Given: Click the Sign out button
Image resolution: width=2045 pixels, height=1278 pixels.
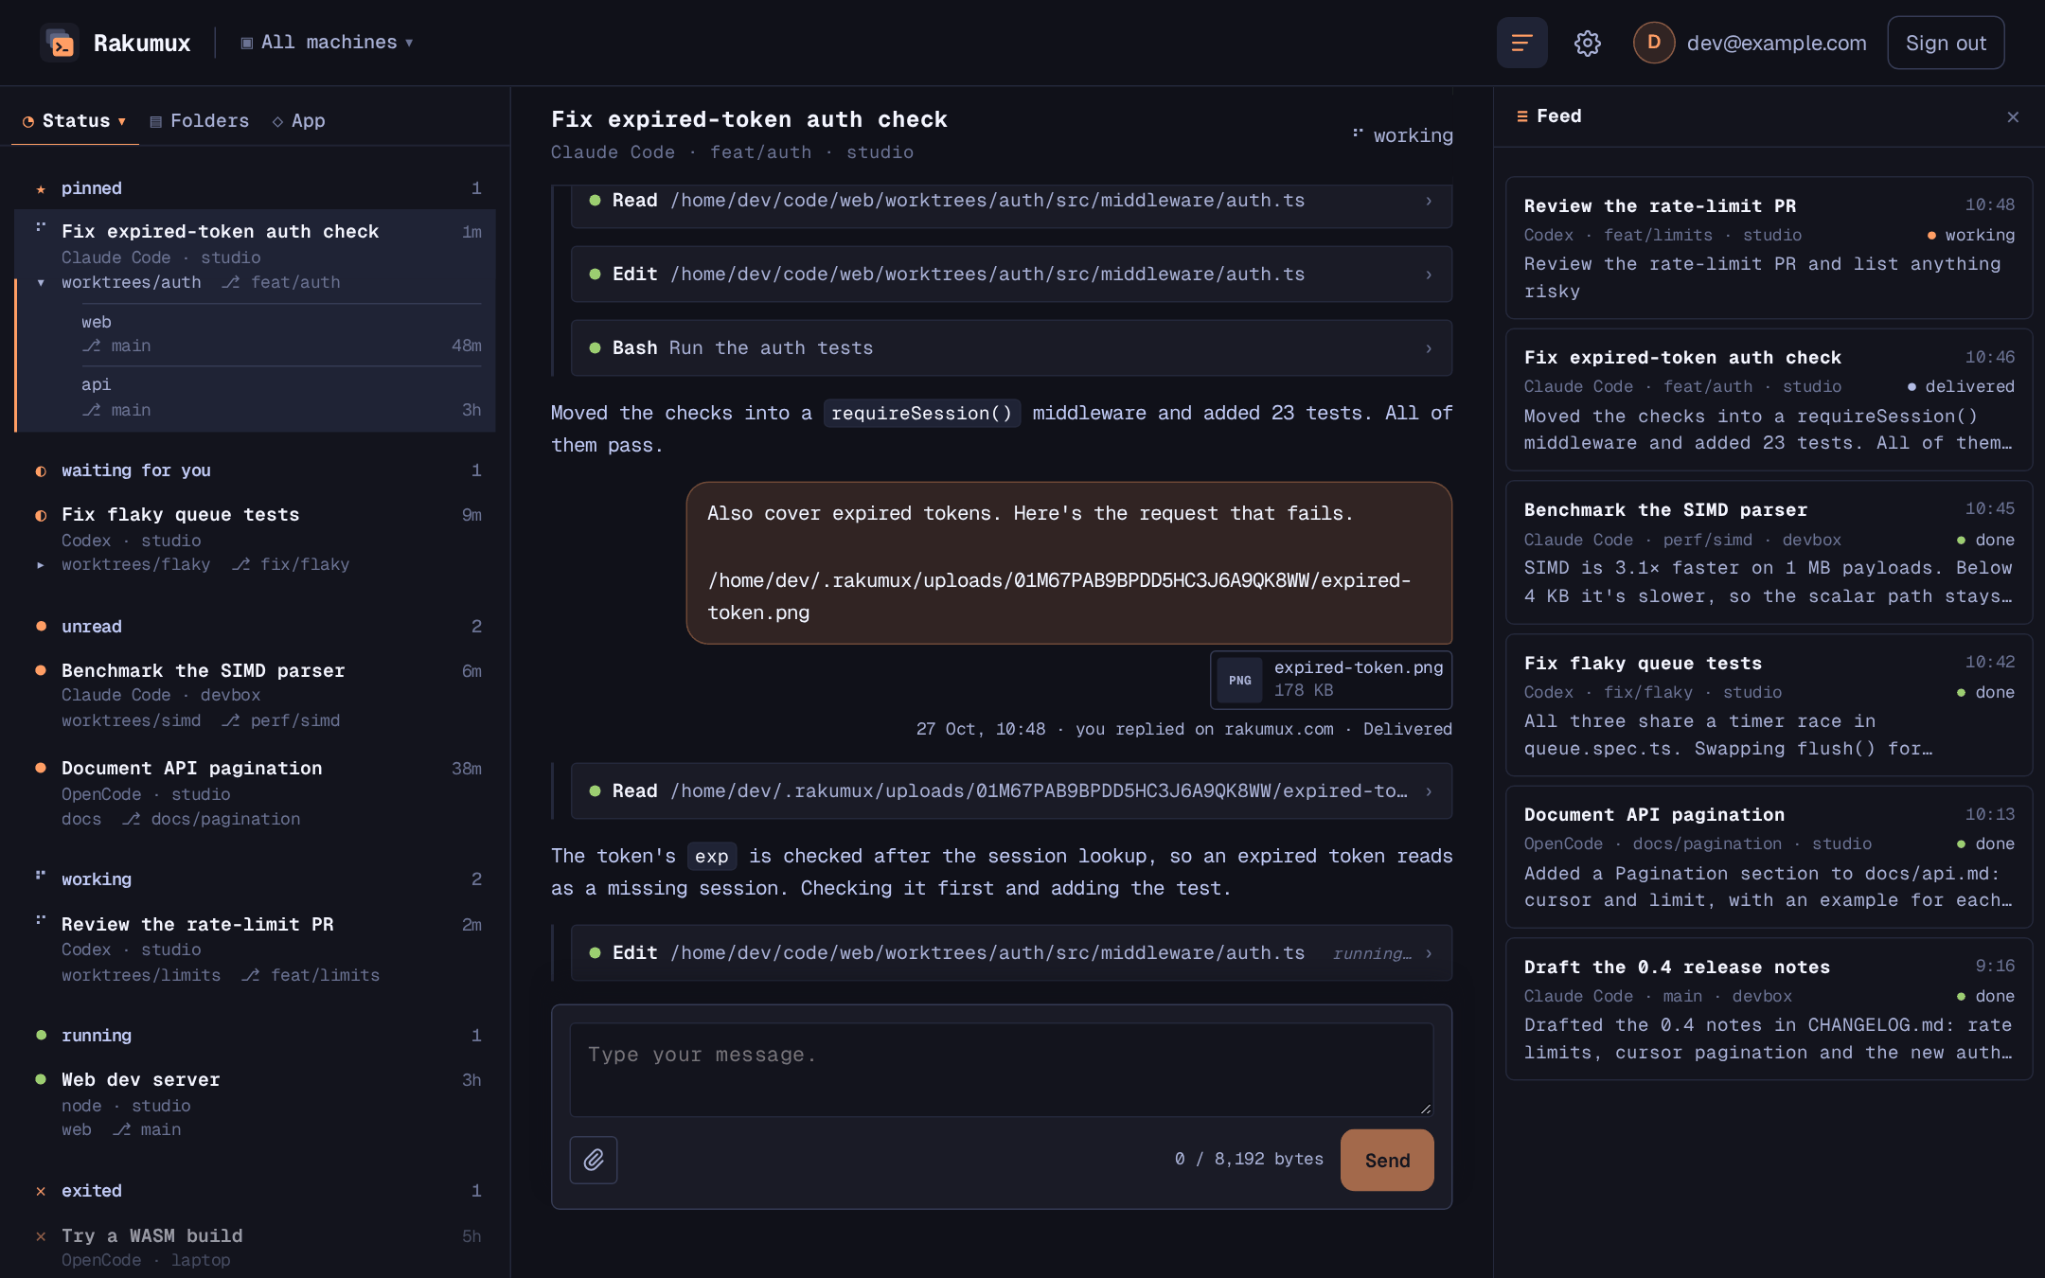Looking at the screenshot, I should click(x=1945, y=43).
